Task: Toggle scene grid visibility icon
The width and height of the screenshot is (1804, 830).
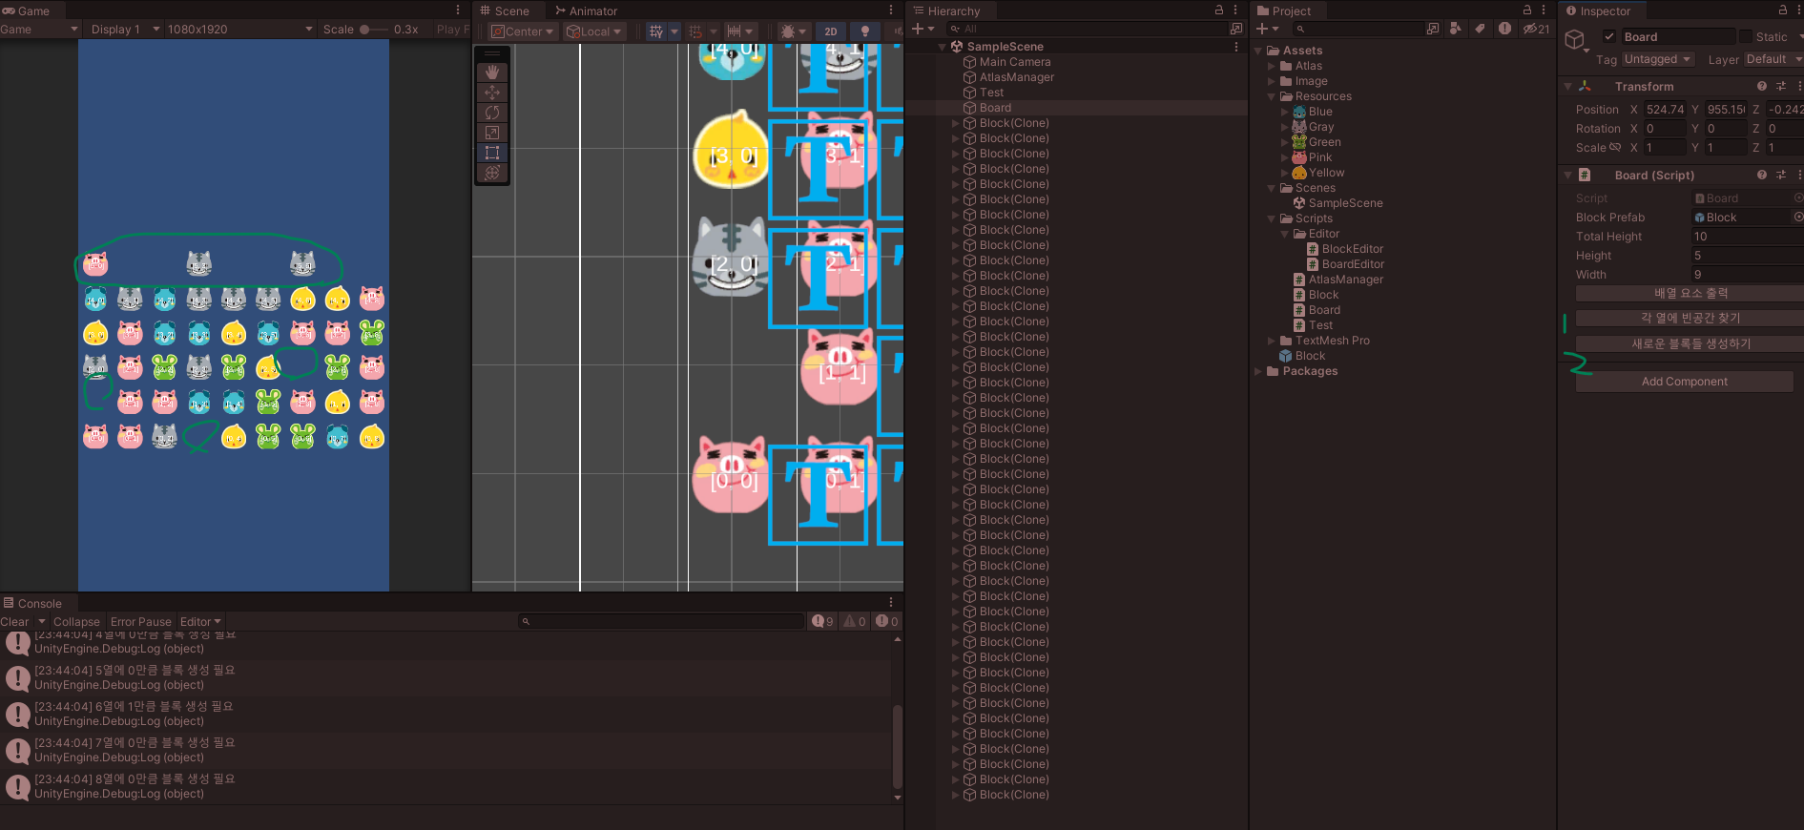Action: (656, 31)
